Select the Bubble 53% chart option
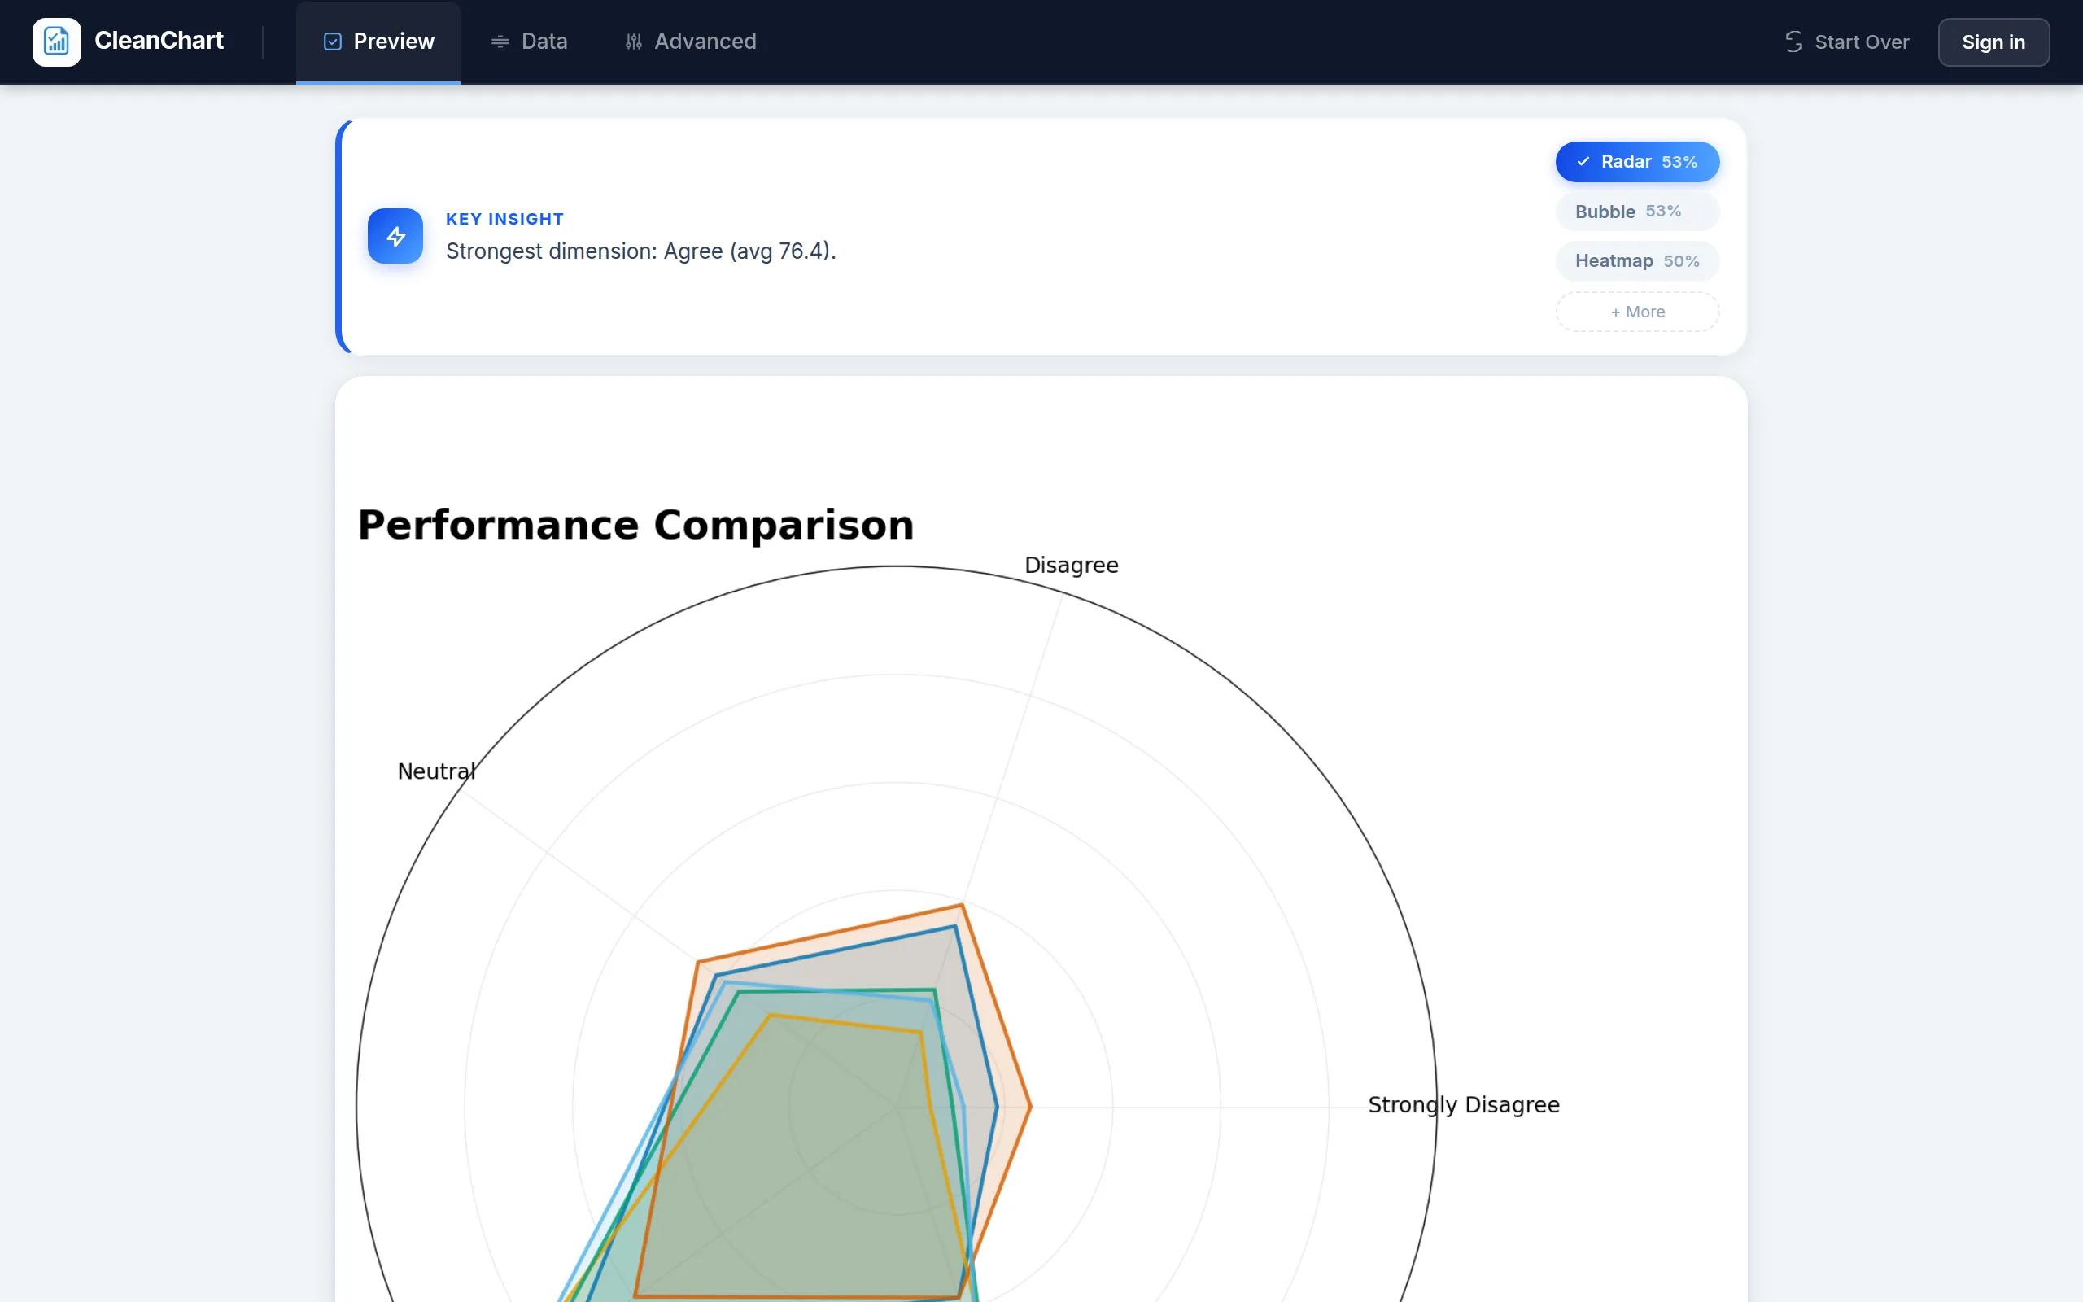This screenshot has width=2083, height=1302. pyautogui.click(x=1637, y=212)
